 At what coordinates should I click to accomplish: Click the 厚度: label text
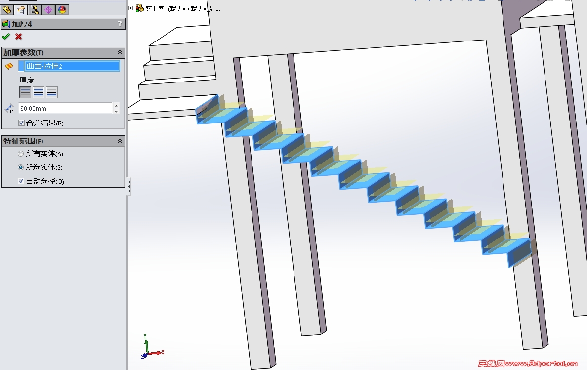click(27, 80)
